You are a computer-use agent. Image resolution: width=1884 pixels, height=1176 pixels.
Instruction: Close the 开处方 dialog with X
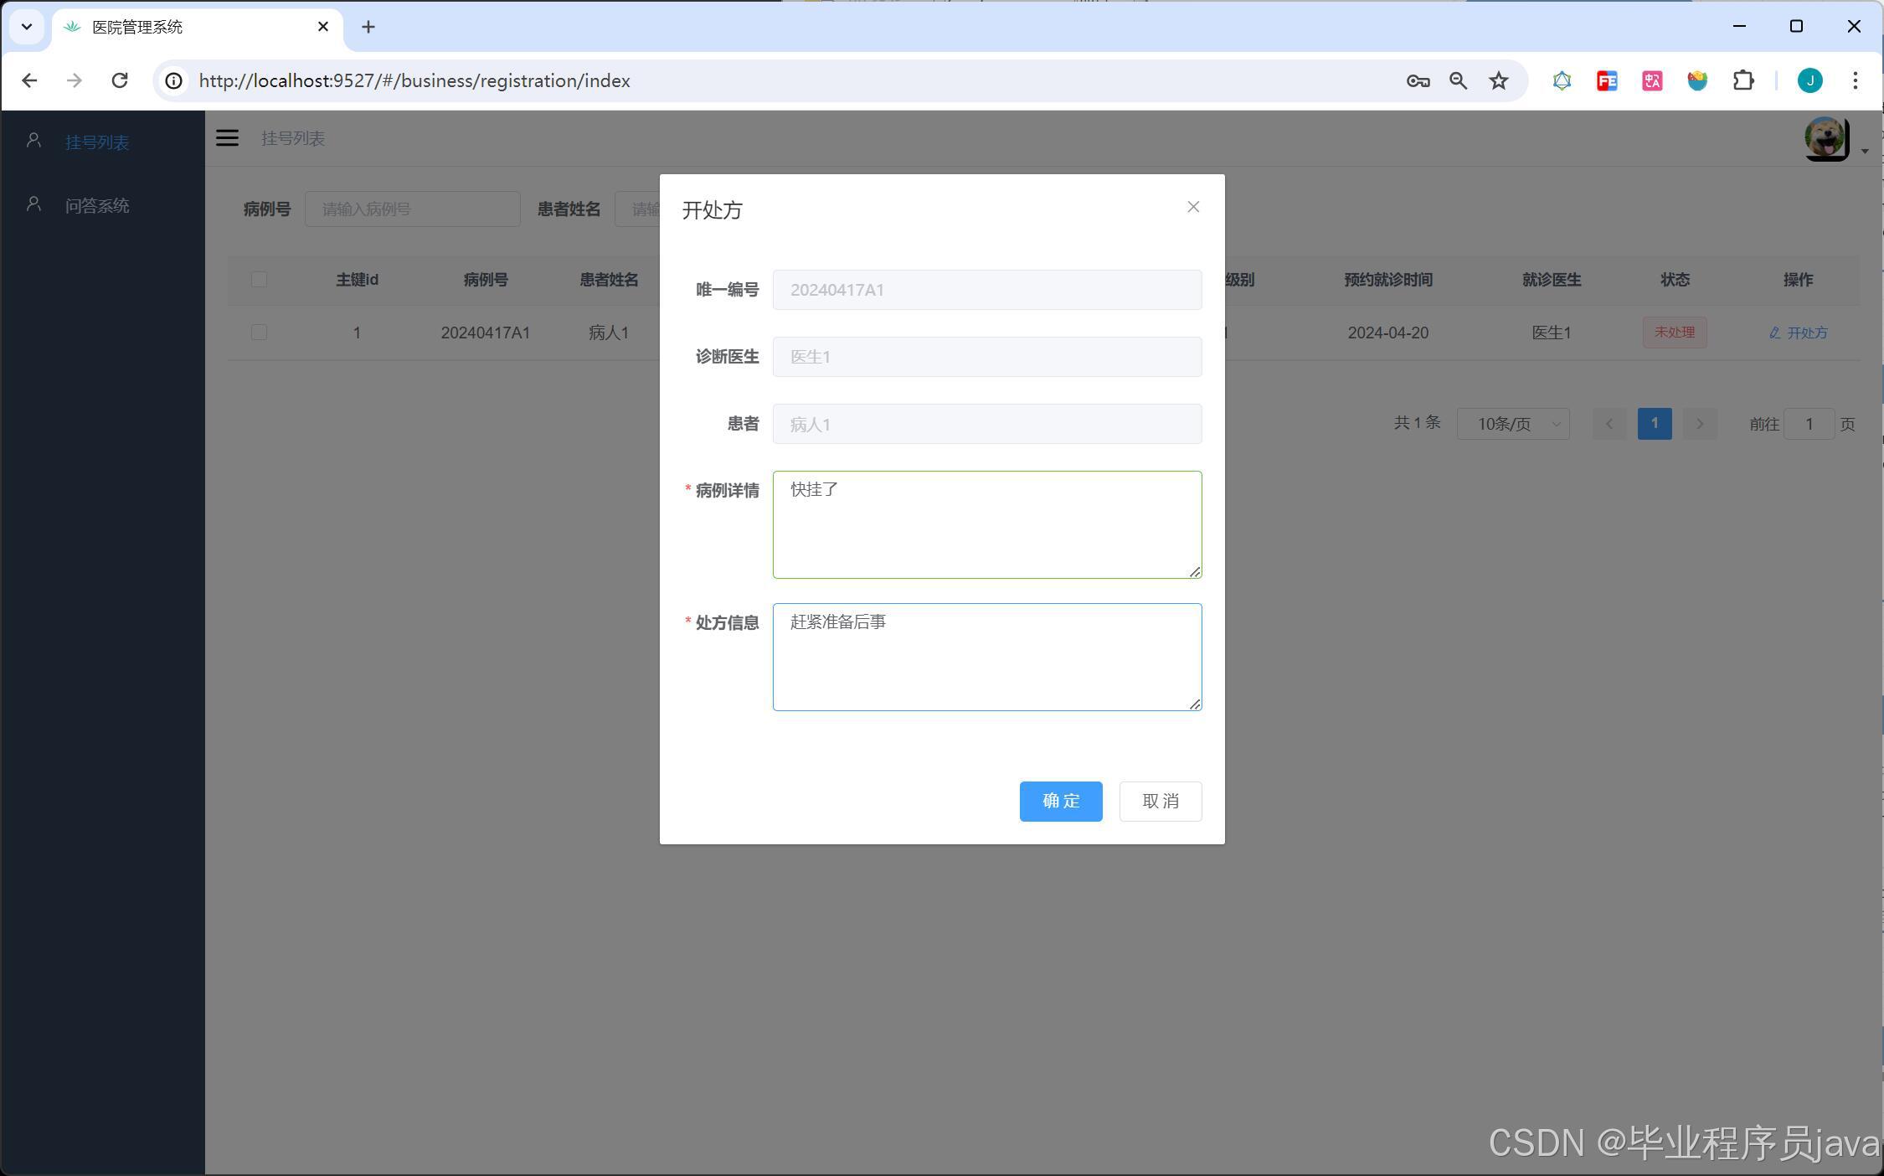pyautogui.click(x=1193, y=207)
